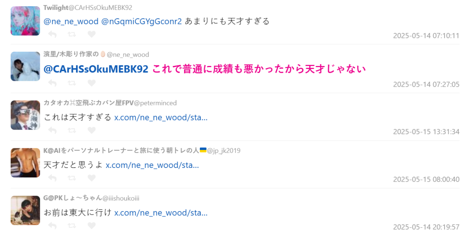Like カタオカ's tweet これは天才すぎる
Screen dimensions: 461x235
click(91, 130)
